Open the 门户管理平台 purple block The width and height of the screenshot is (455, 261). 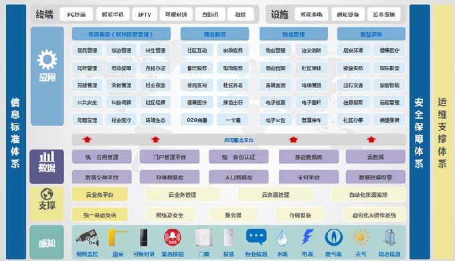point(169,157)
